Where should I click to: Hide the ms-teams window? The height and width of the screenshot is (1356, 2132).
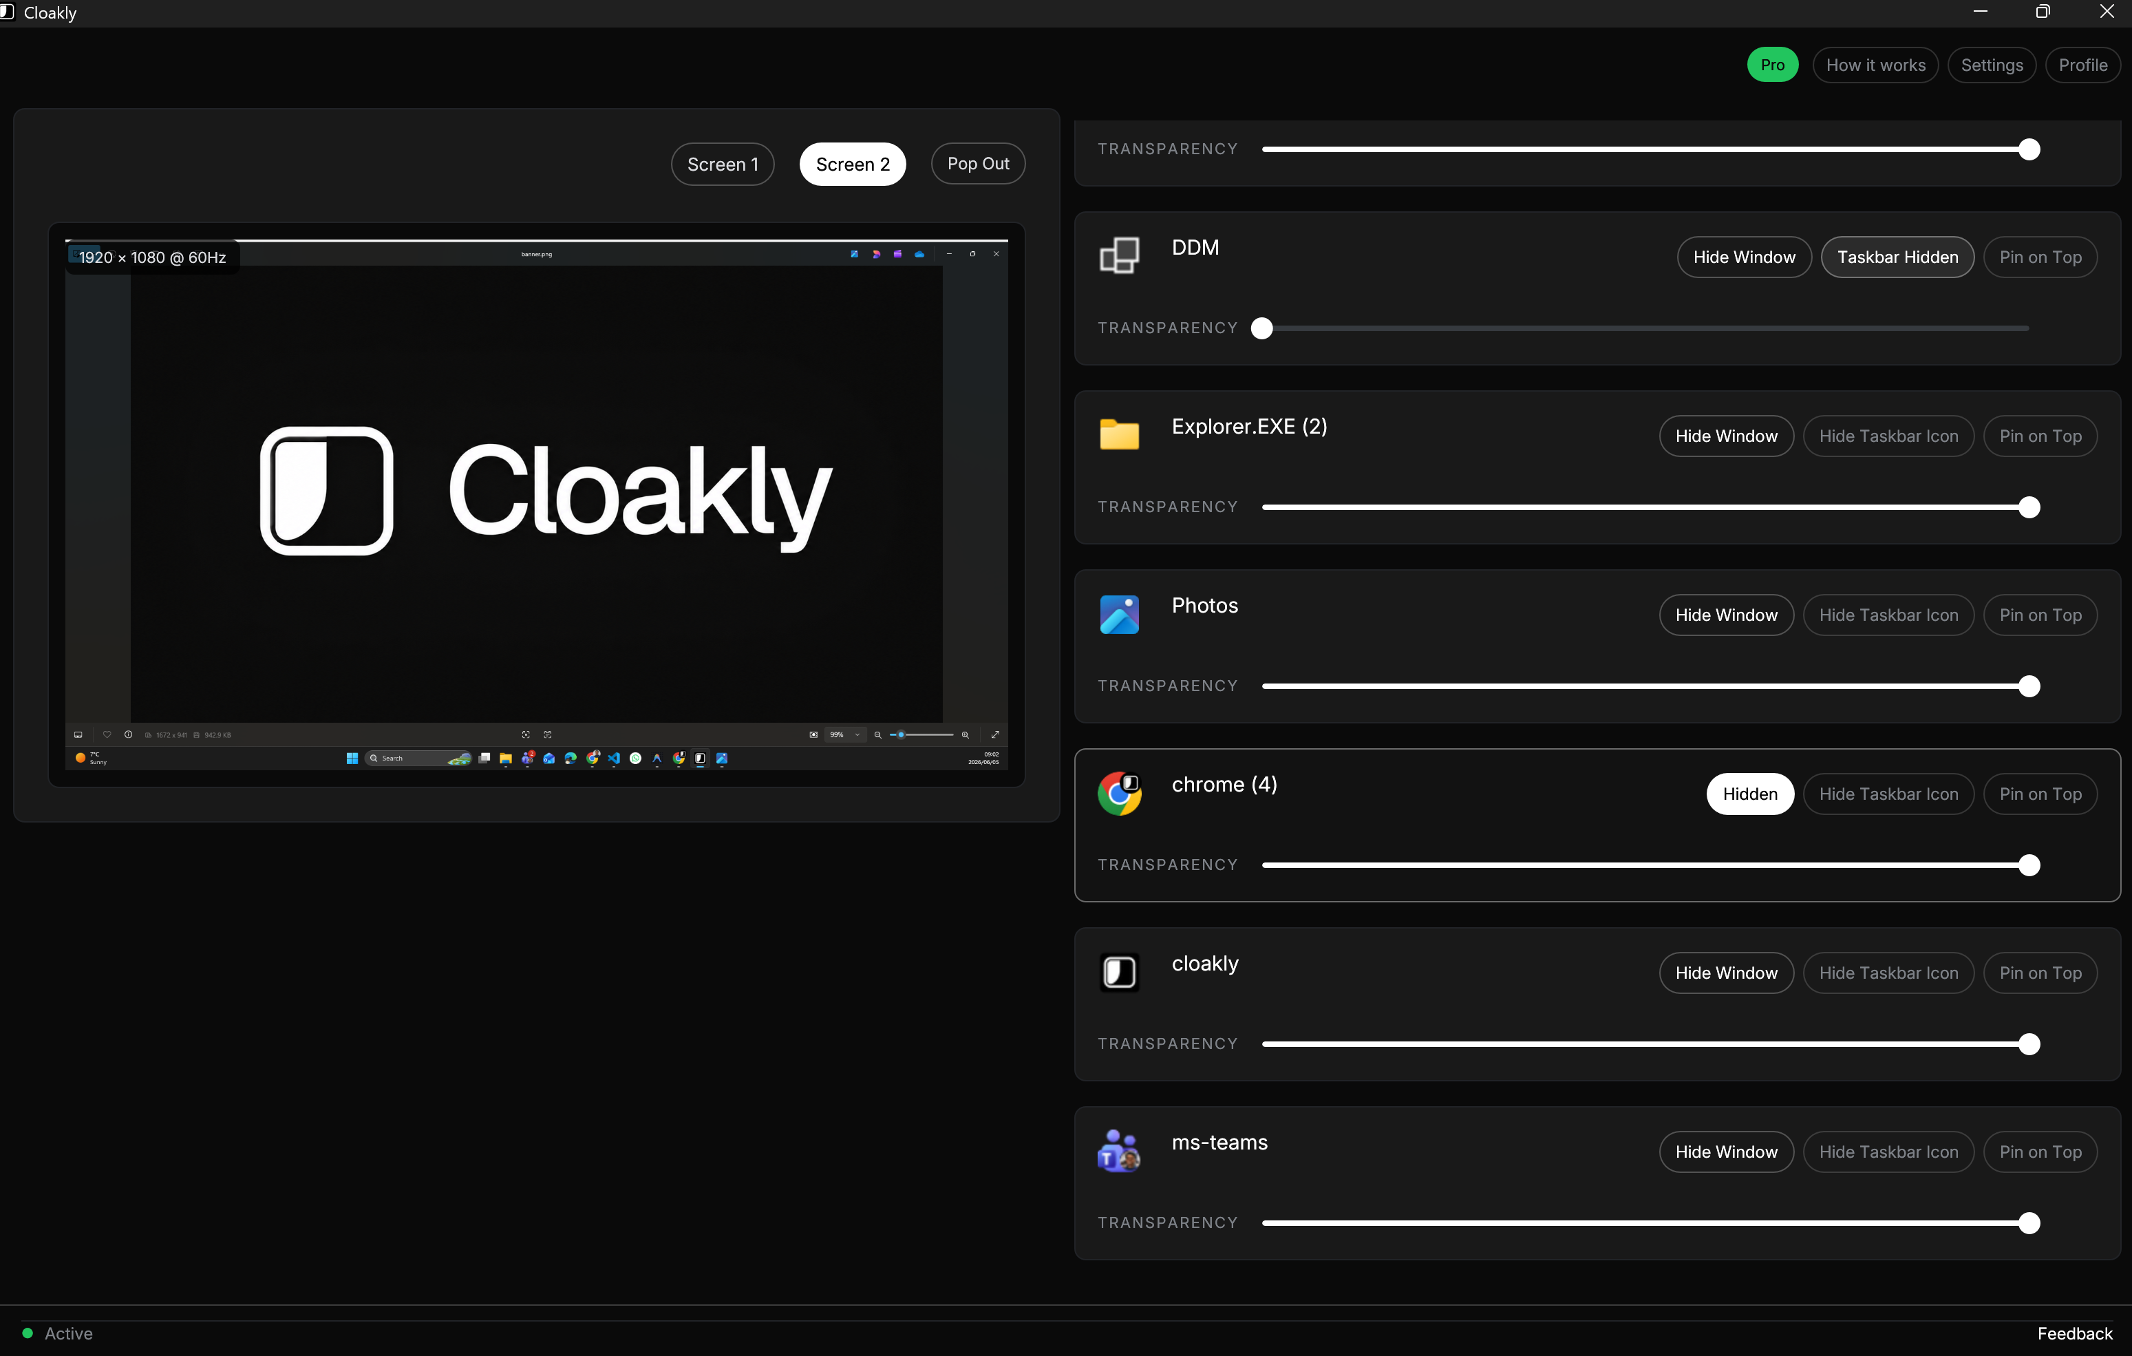pos(1727,1152)
